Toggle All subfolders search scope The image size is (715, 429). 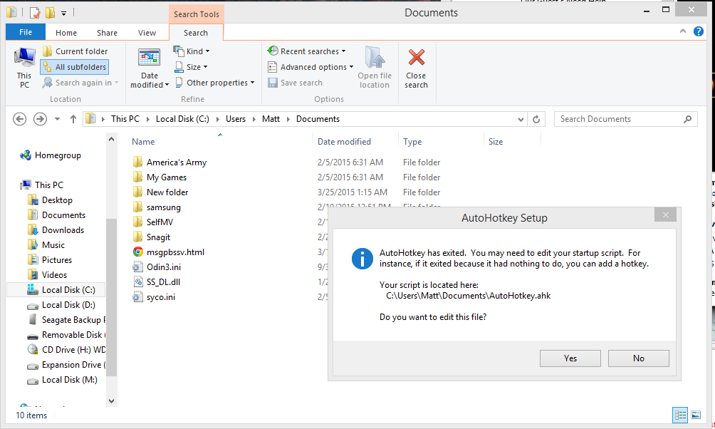coord(75,67)
